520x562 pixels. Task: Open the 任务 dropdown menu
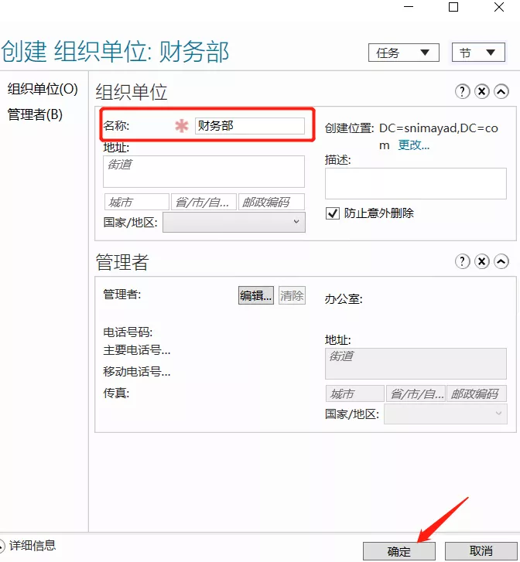tap(403, 53)
